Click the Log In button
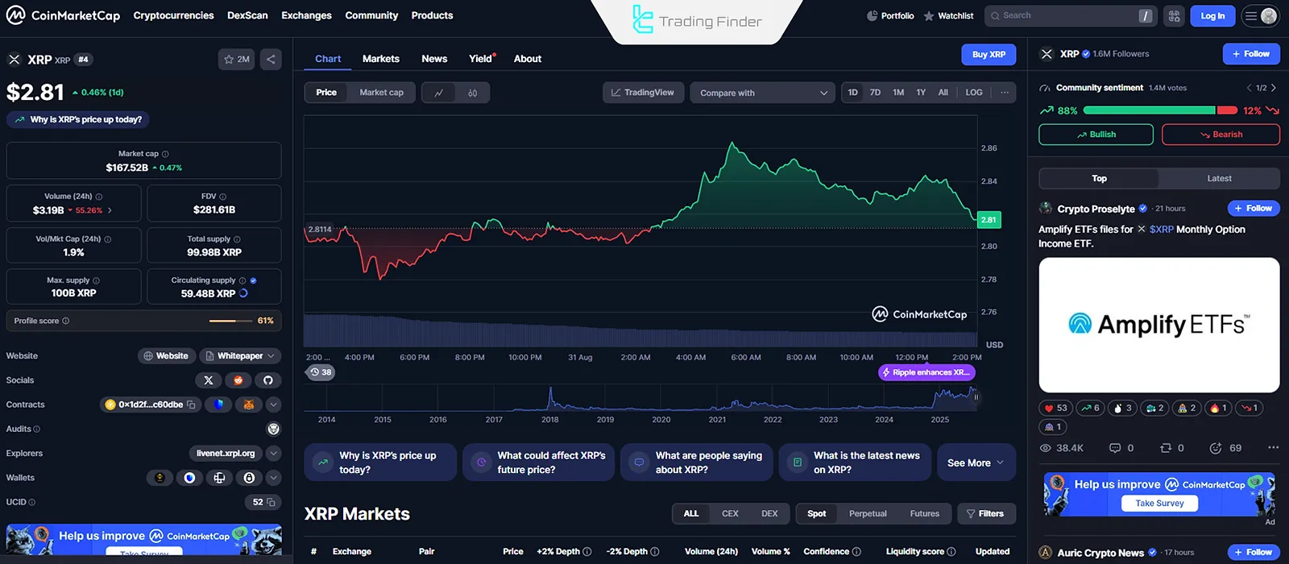Image resolution: width=1289 pixels, height=564 pixels. click(x=1212, y=15)
